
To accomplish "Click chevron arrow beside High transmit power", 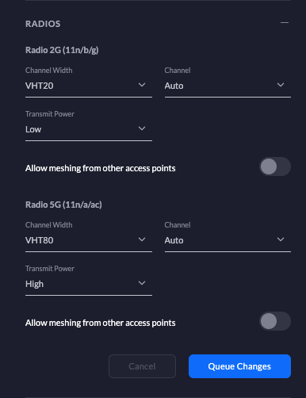I will pyautogui.click(x=142, y=283).
